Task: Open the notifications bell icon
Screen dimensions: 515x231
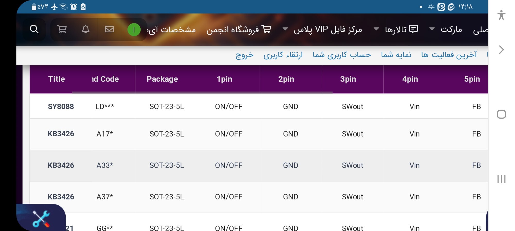Action: [85, 29]
